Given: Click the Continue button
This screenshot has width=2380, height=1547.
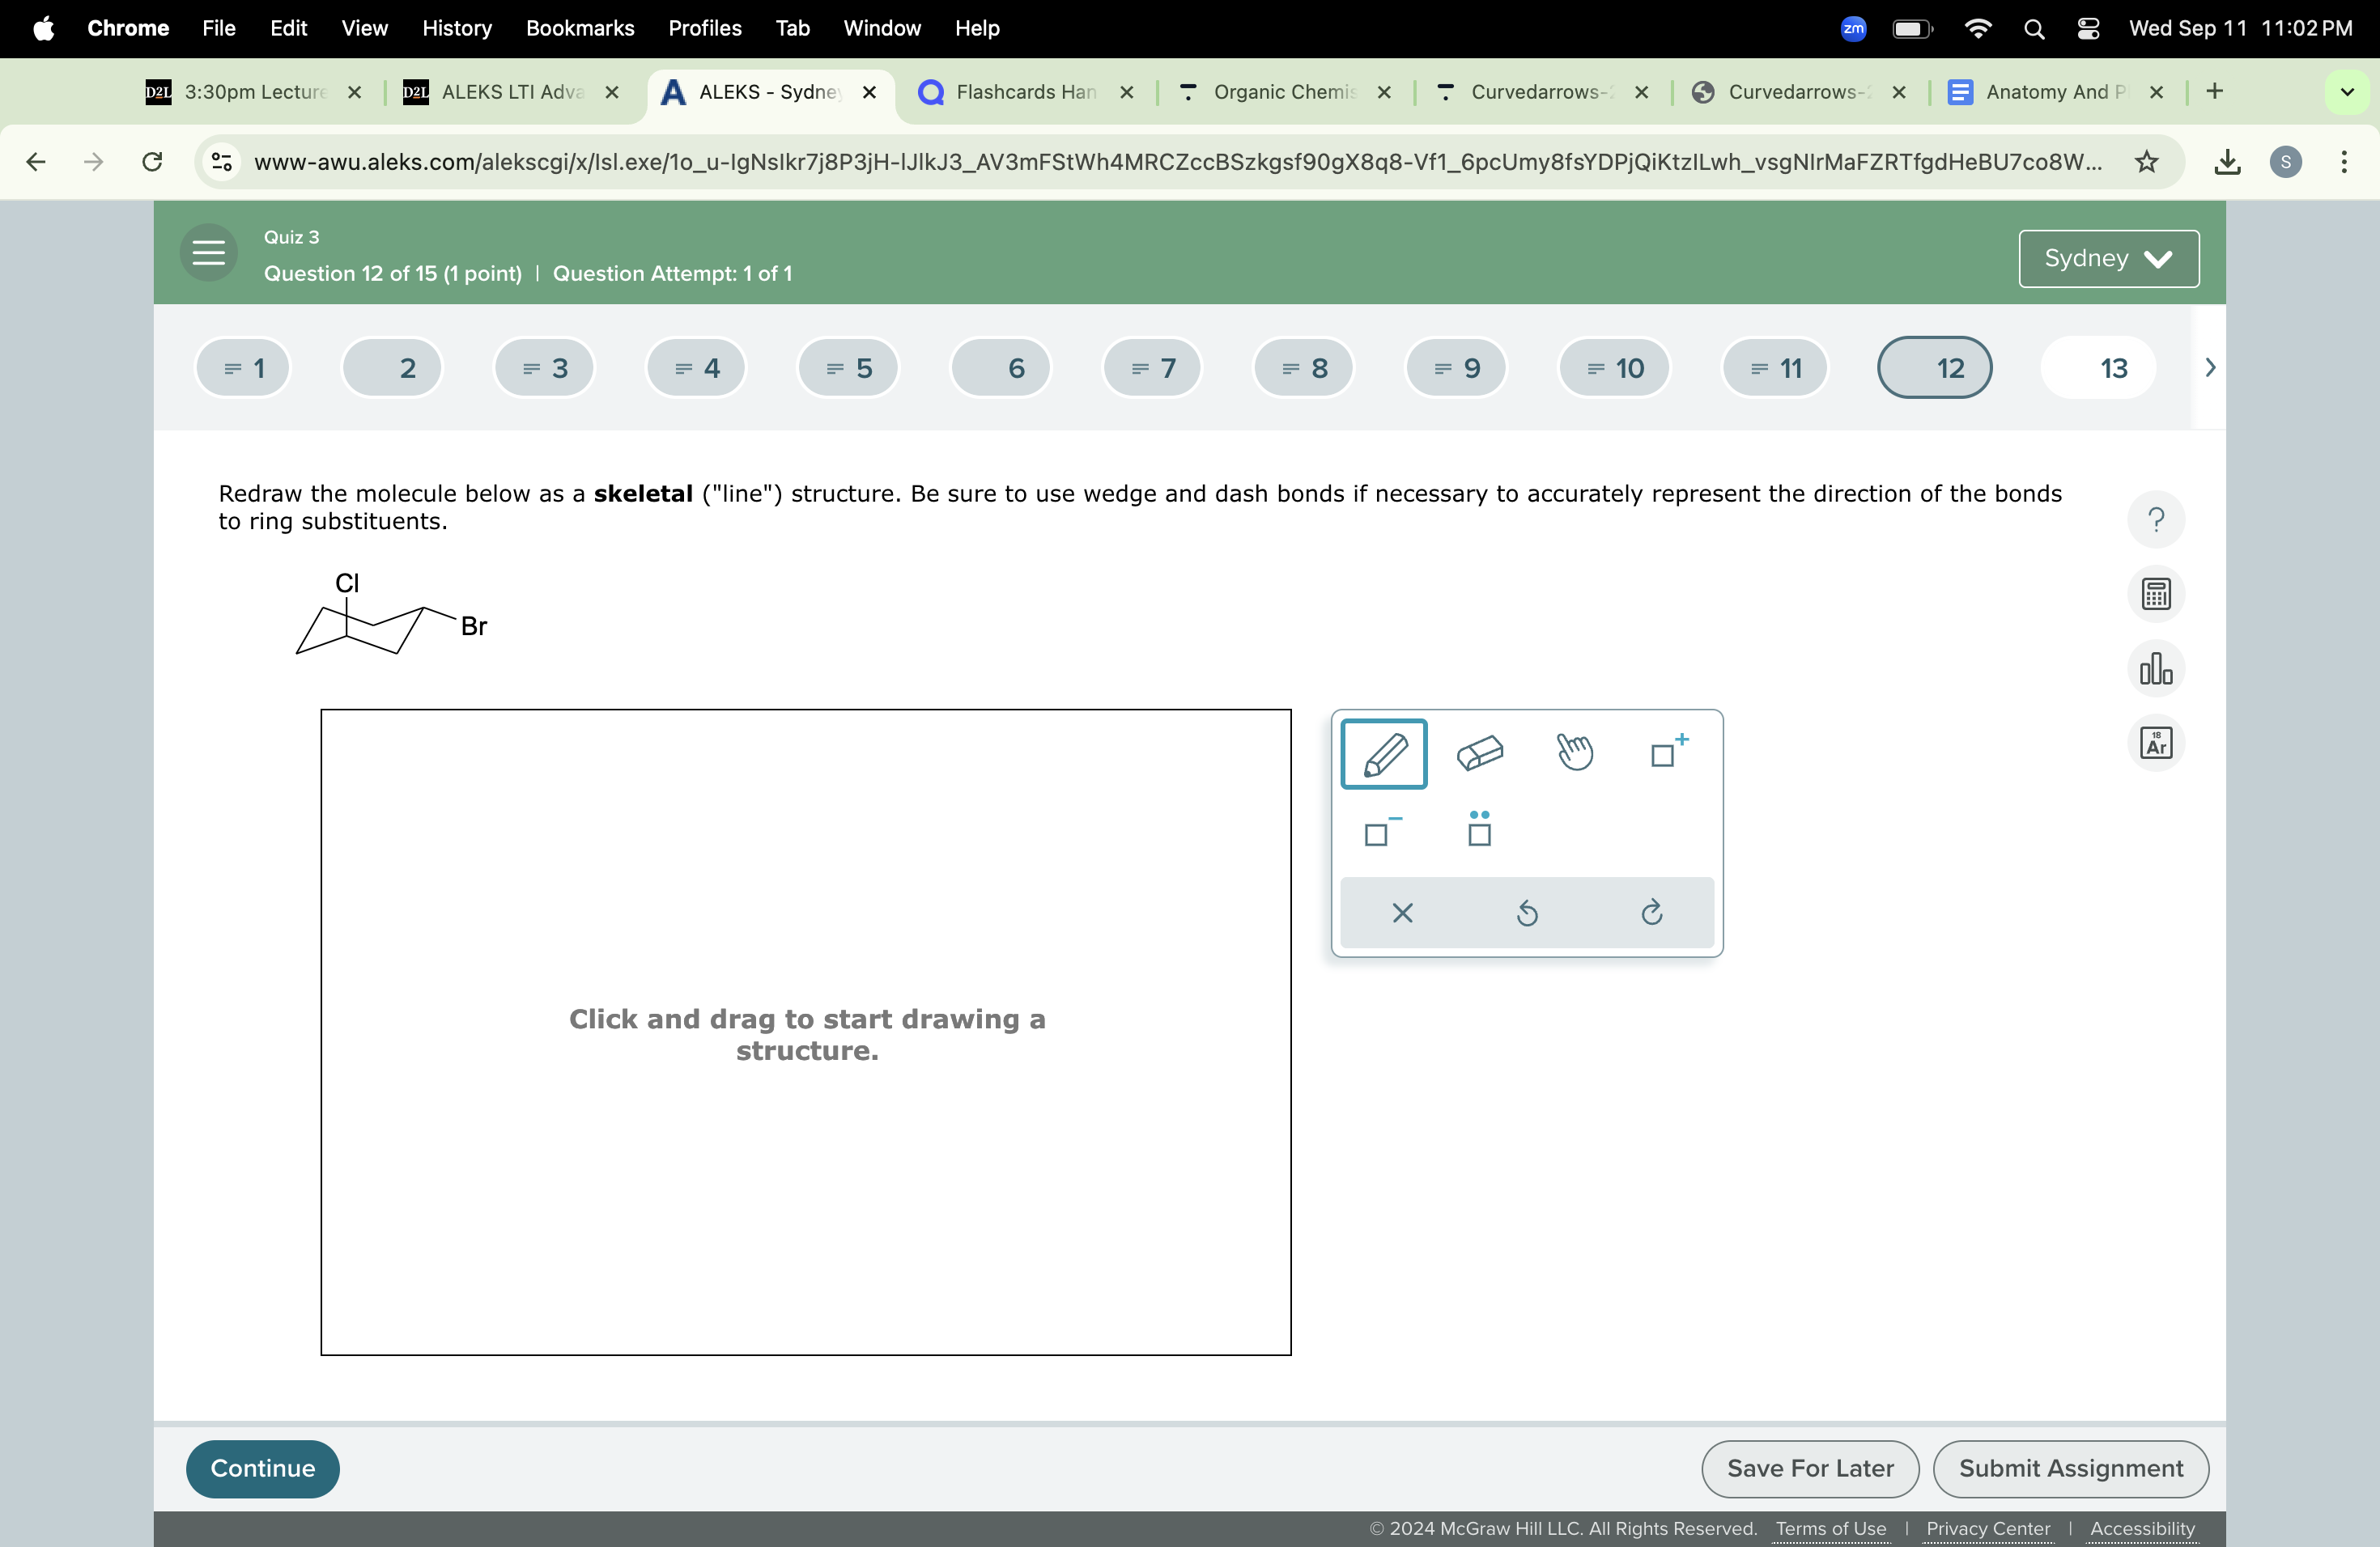Looking at the screenshot, I should pos(262,1468).
